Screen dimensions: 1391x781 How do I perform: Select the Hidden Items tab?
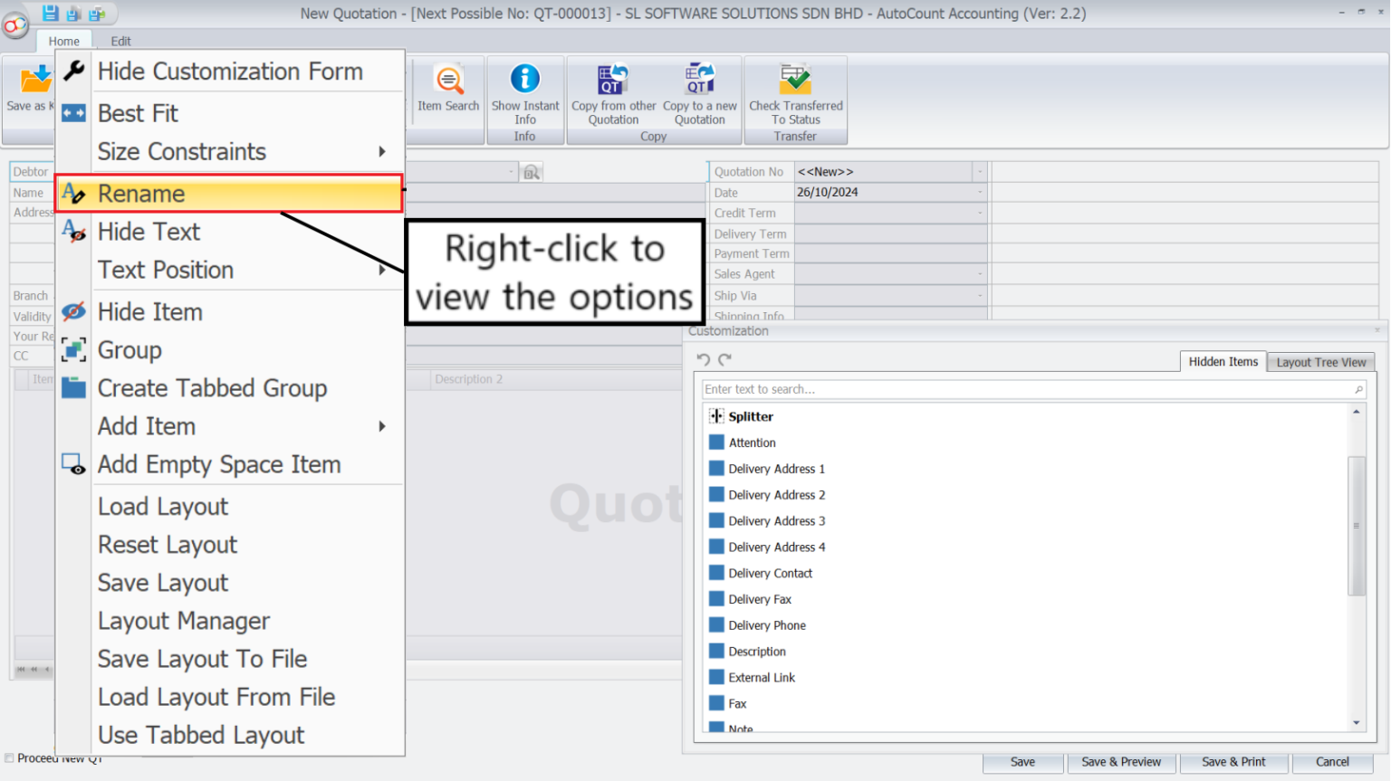click(1223, 361)
